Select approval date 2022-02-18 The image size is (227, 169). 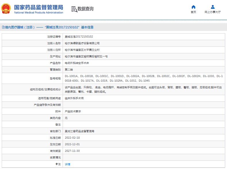tap(72, 138)
